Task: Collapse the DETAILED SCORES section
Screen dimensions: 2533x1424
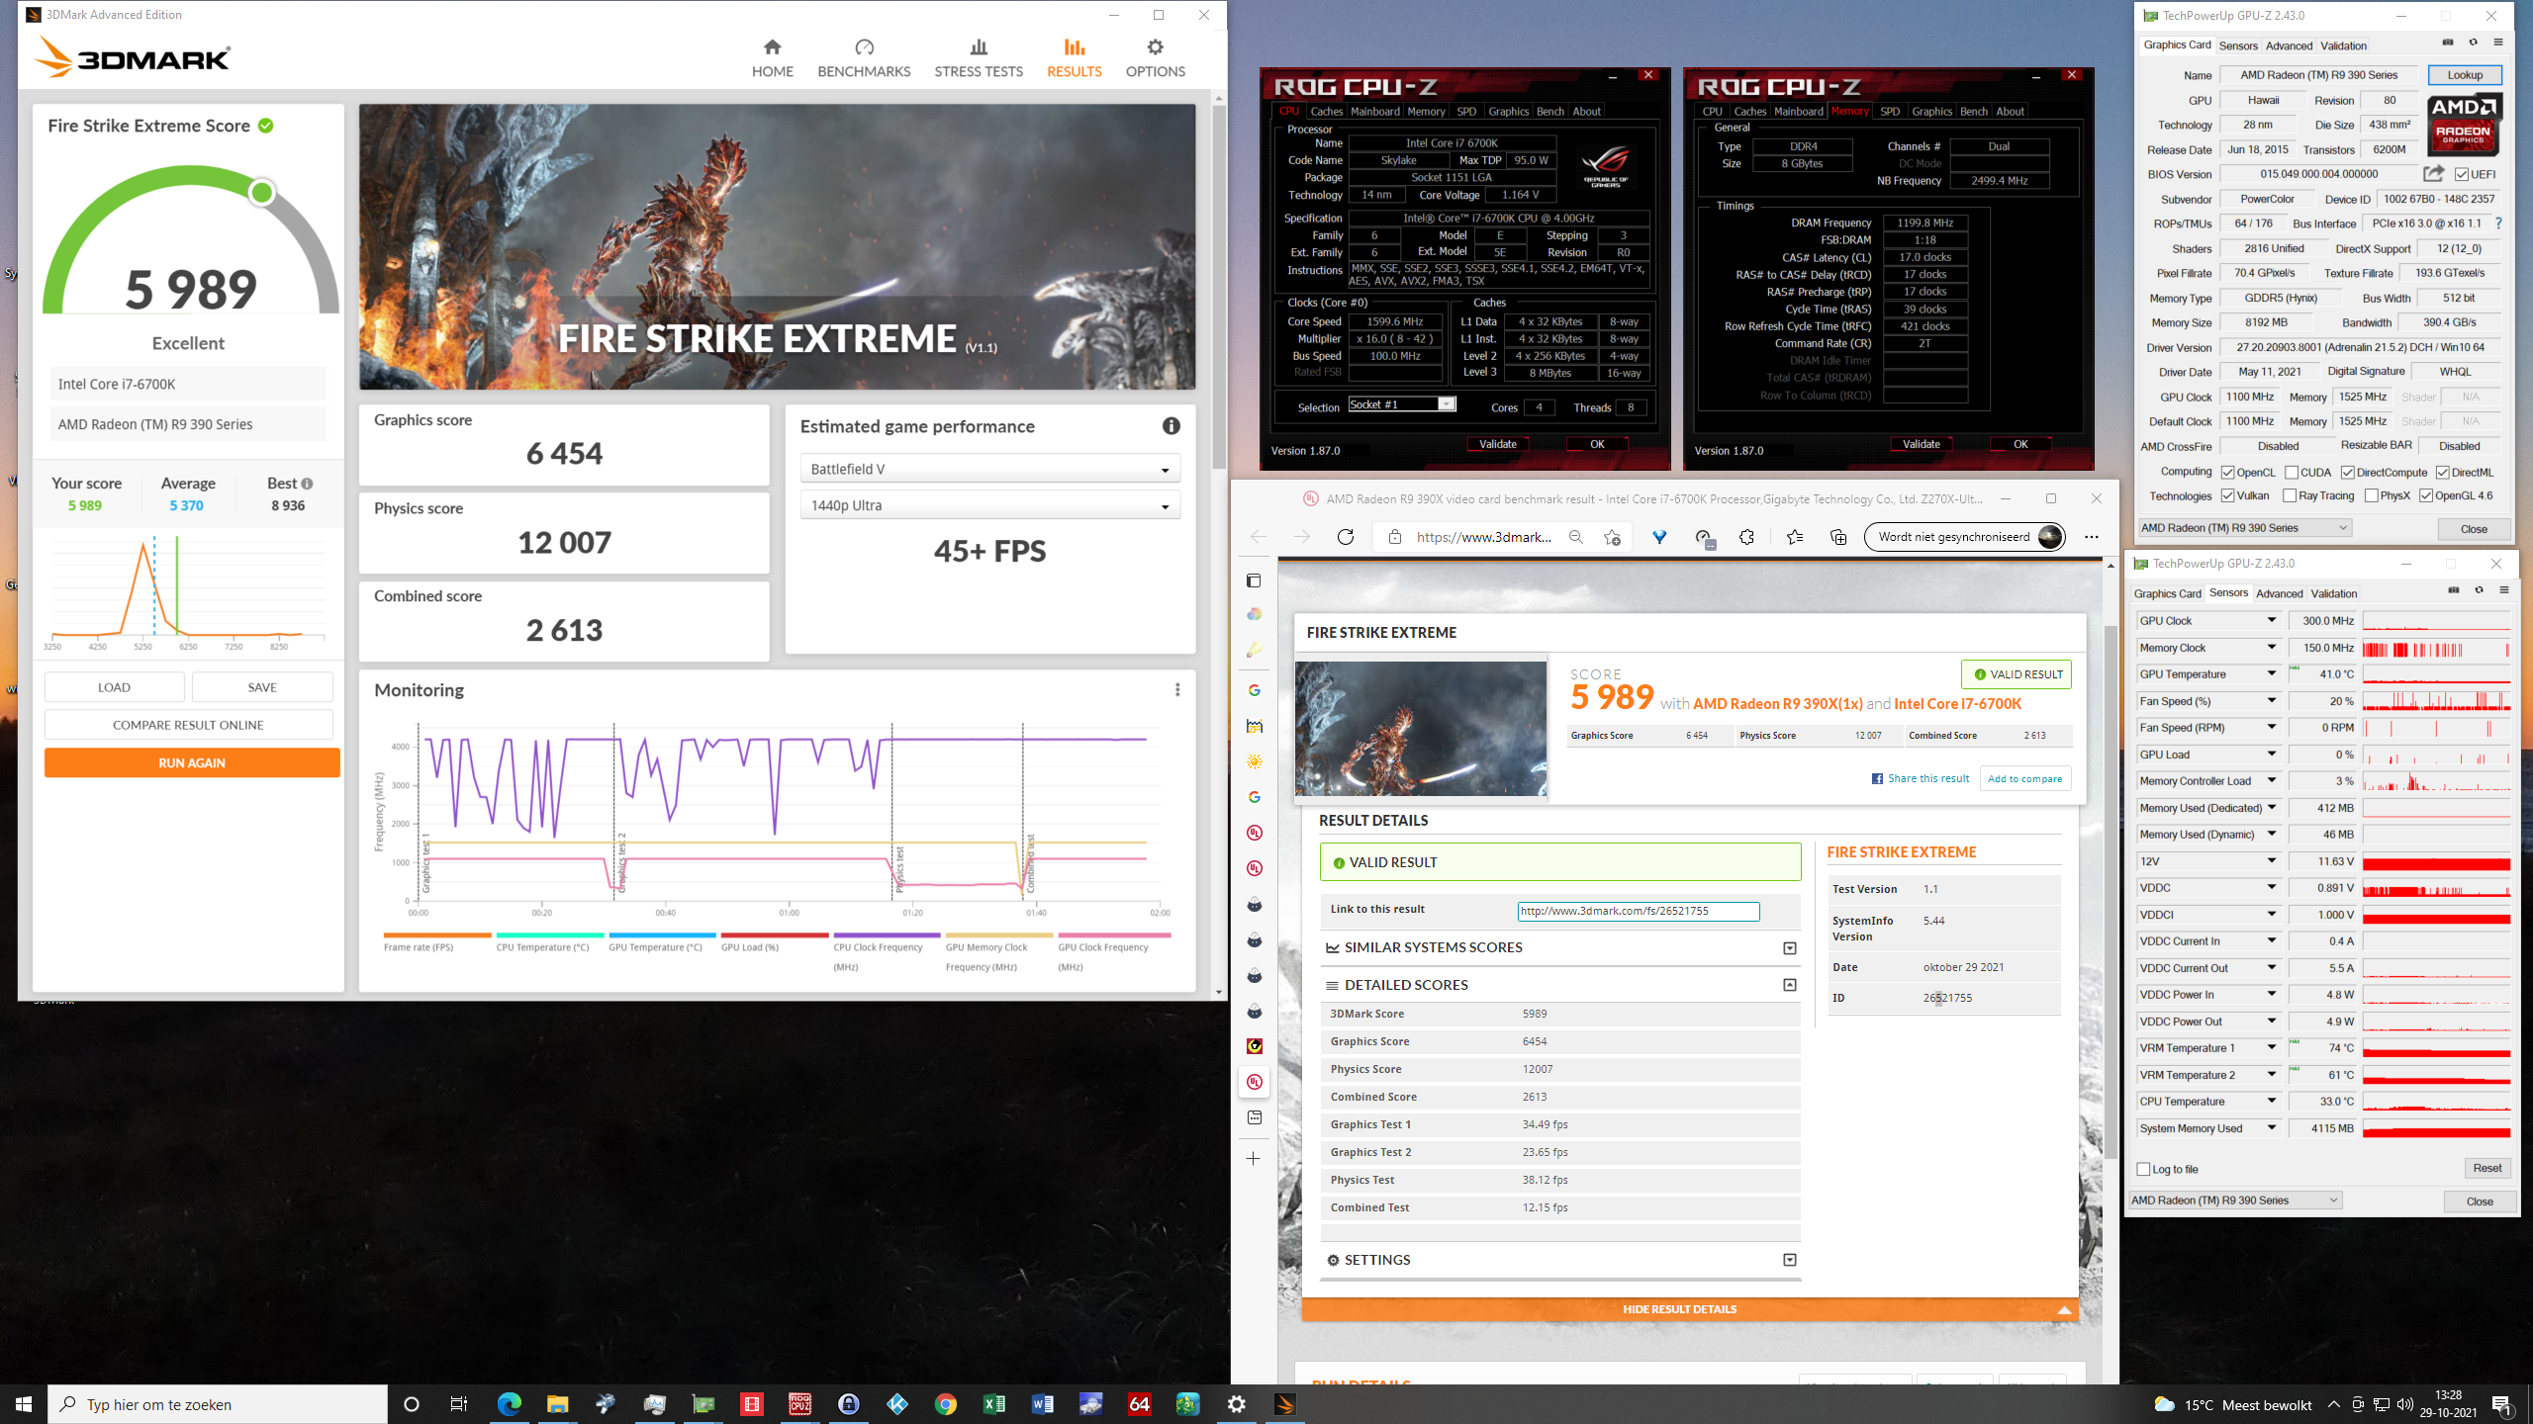Action: 1789,985
